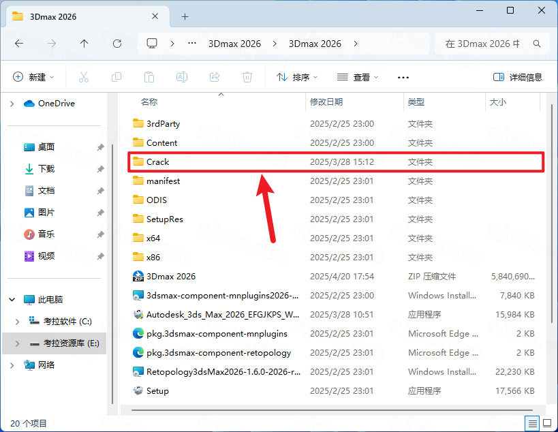This screenshot has width=558, height=432.
Task: Click the horizontal scrollbar under file list
Action: (x=332, y=410)
